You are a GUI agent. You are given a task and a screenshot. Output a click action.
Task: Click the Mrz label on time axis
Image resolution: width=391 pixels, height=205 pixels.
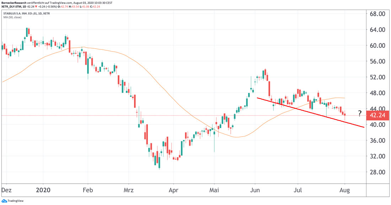pyautogui.click(x=128, y=190)
